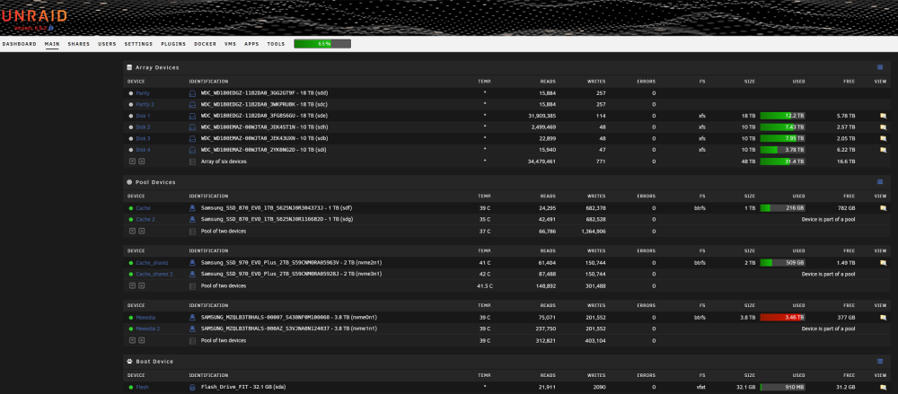Open the Disk 1 device link
The image size is (898, 394).
click(143, 116)
